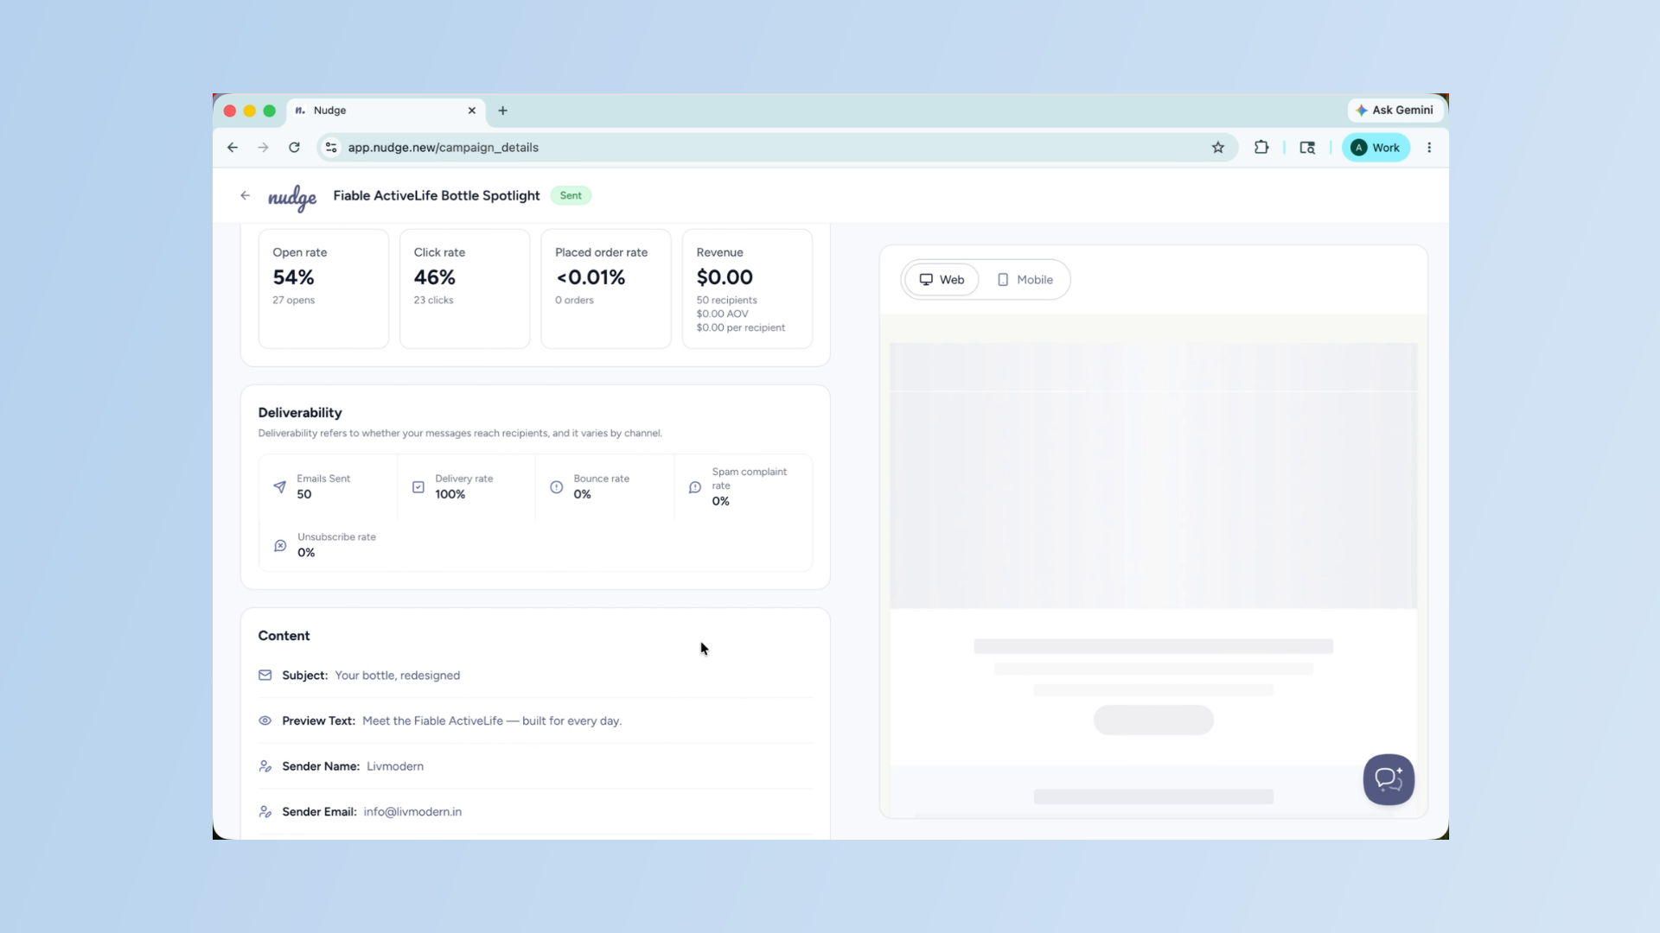Click sender email info@livmodern.in
Screen dimensions: 1660x933
(x=412, y=811)
